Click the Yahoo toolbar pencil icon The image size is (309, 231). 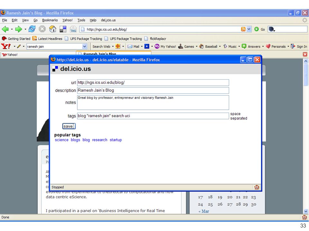click(19, 46)
